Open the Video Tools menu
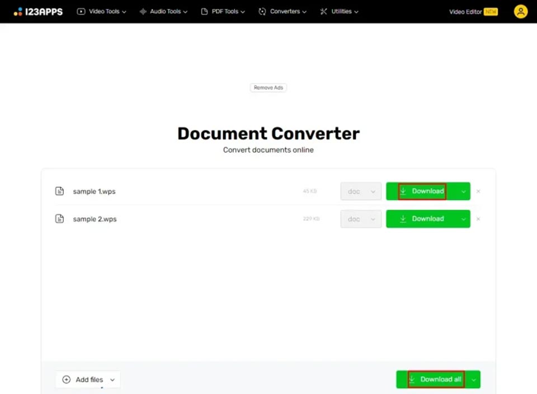The image size is (537, 394). [101, 11]
